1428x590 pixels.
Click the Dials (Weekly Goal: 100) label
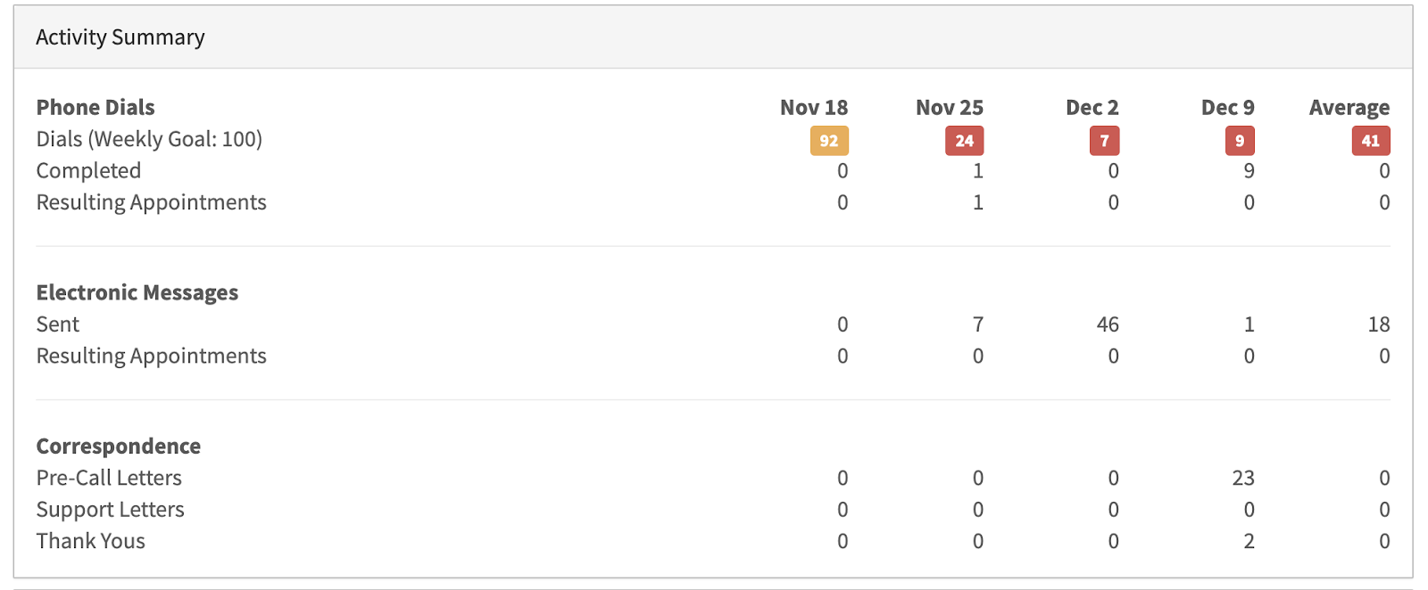pyautogui.click(x=149, y=140)
